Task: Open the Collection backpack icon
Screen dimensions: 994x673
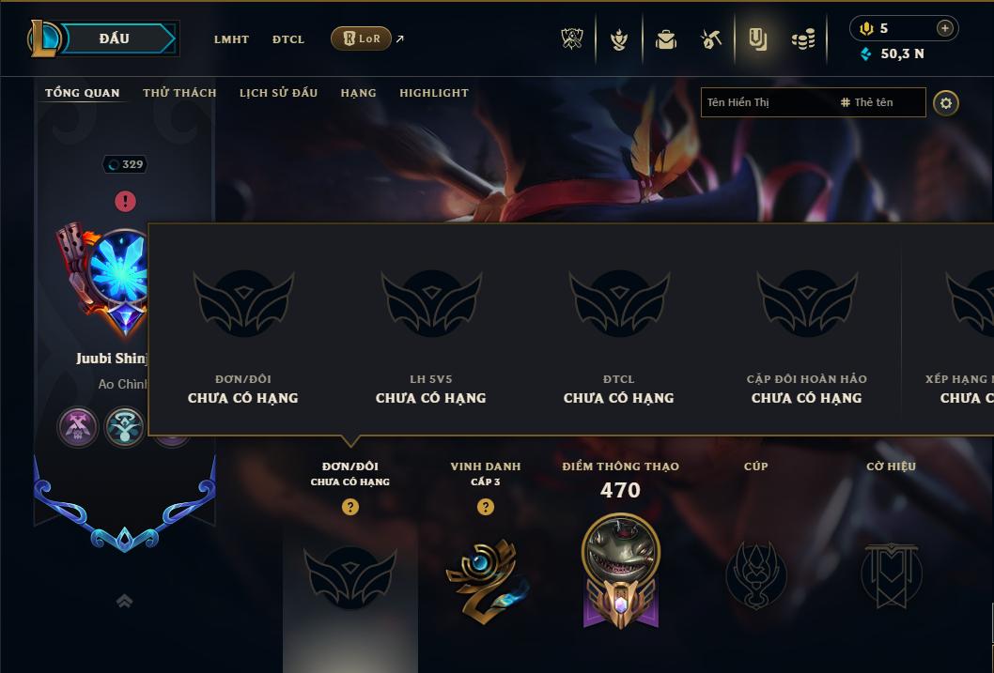Action: click(665, 39)
